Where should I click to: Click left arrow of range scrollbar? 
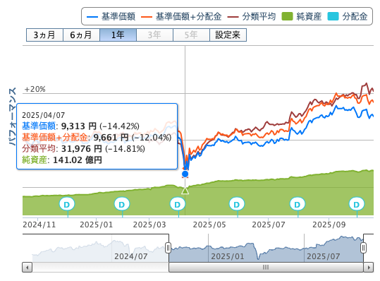tap(27, 268)
